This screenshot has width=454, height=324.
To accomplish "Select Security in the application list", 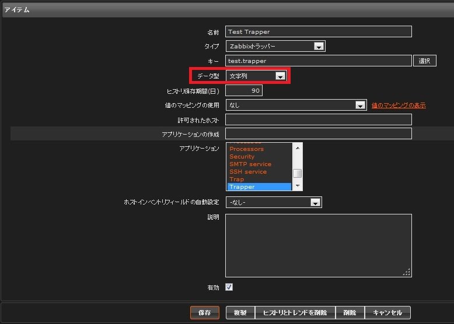I will pos(260,157).
